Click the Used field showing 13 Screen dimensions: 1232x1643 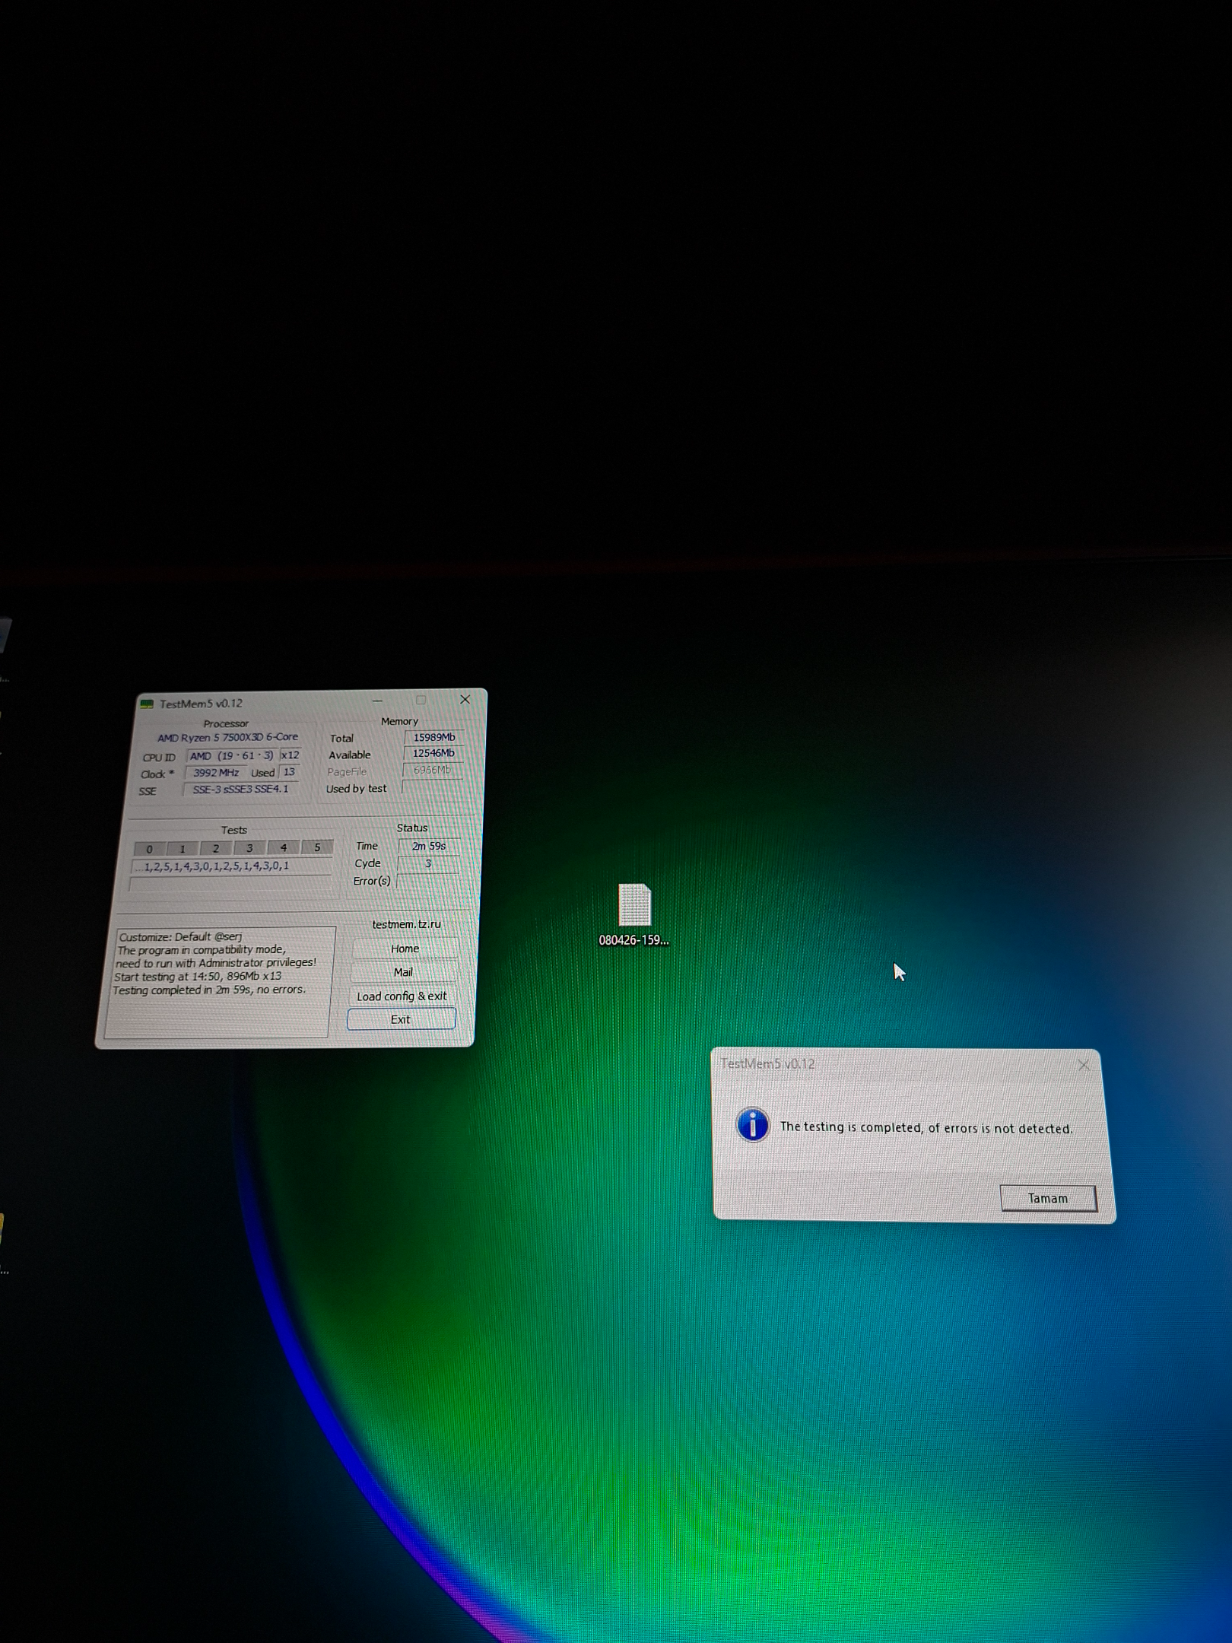(289, 772)
